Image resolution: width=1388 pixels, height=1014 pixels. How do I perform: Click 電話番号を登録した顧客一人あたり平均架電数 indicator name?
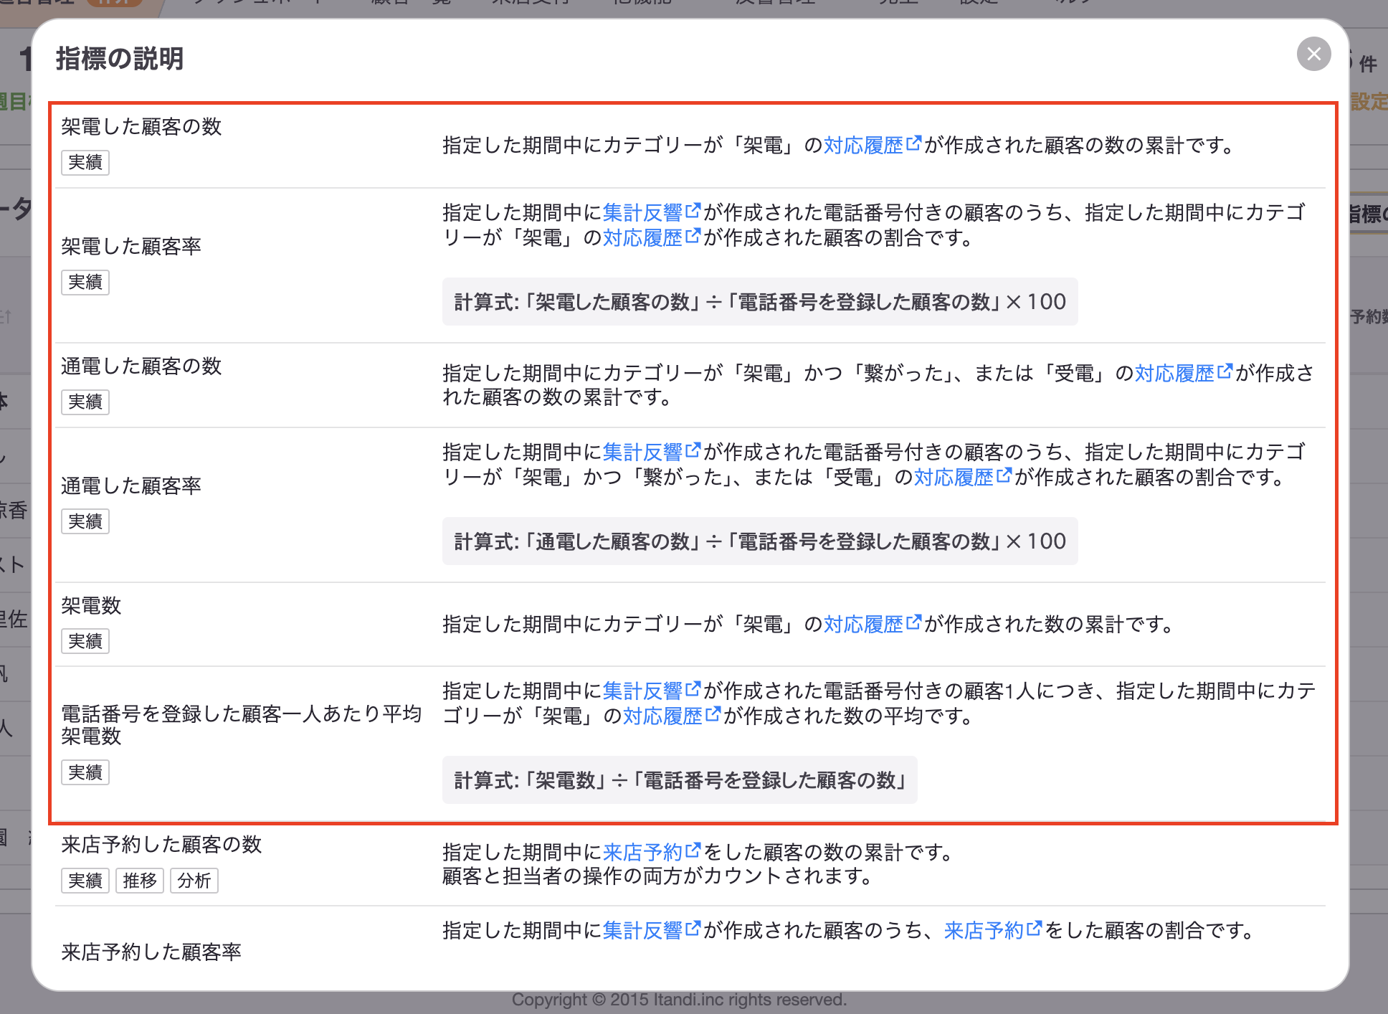241,724
